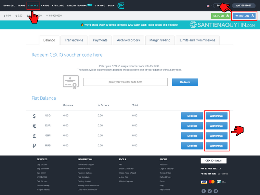Image resolution: width=260 pixels, height=195 pixels.
Task: Open Fee Schedule footer link
Action: pyautogui.click(x=84, y=177)
